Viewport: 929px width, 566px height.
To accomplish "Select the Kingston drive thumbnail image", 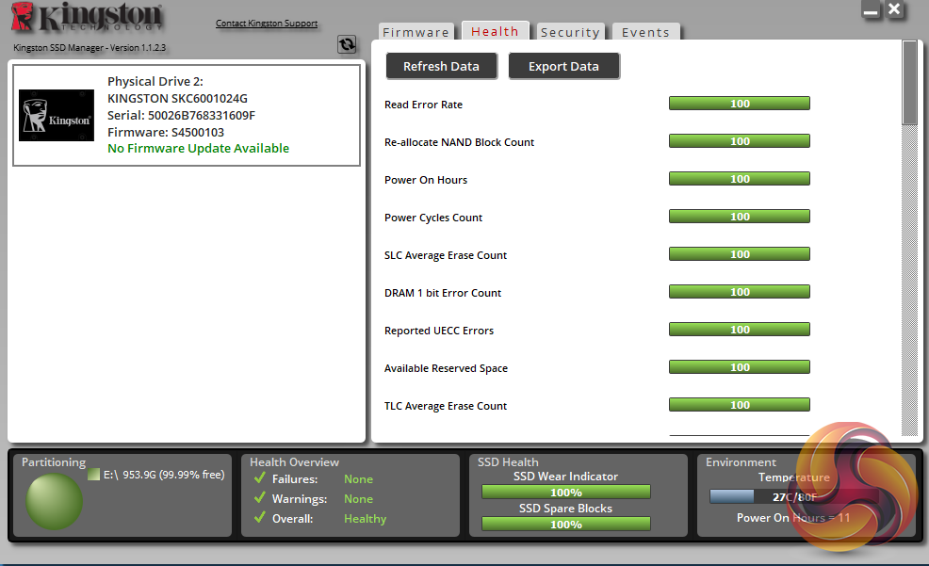I will (57, 116).
